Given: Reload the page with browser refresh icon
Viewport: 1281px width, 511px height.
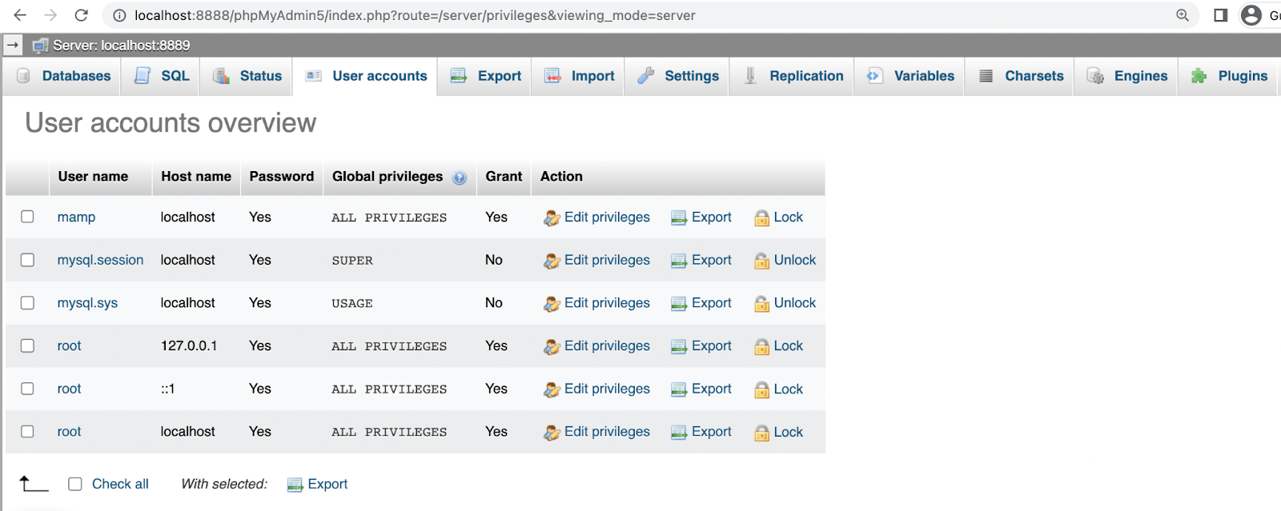Looking at the screenshot, I should 81,15.
